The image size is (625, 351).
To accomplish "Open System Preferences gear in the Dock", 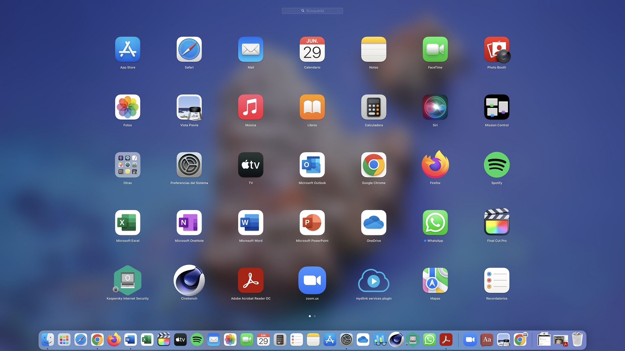I will point(346,340).
